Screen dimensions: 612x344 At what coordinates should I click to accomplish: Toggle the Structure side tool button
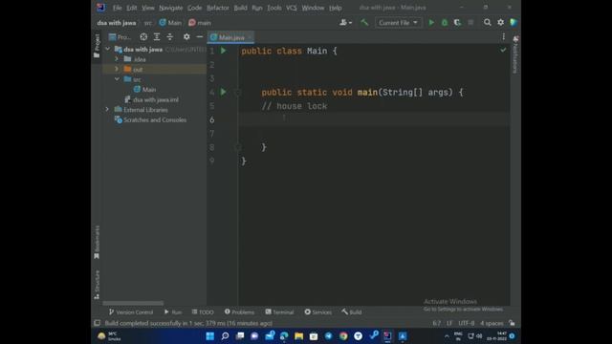(x=97, y=285)
